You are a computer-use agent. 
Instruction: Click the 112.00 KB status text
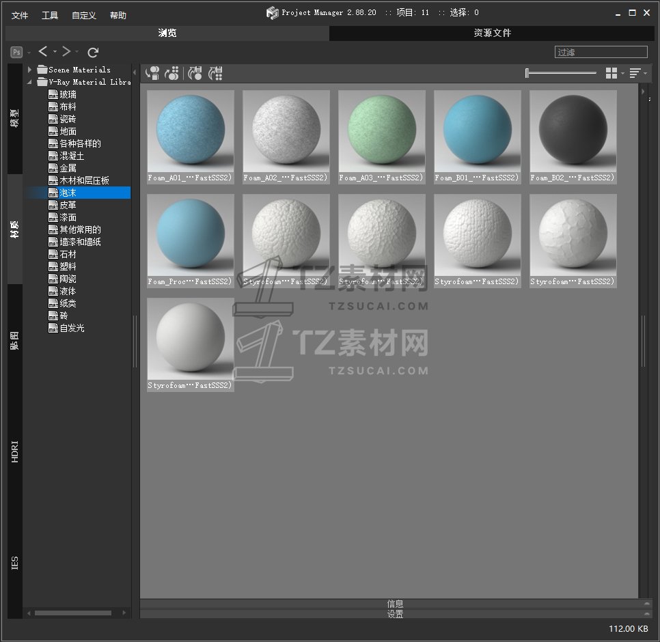(628, 628)
